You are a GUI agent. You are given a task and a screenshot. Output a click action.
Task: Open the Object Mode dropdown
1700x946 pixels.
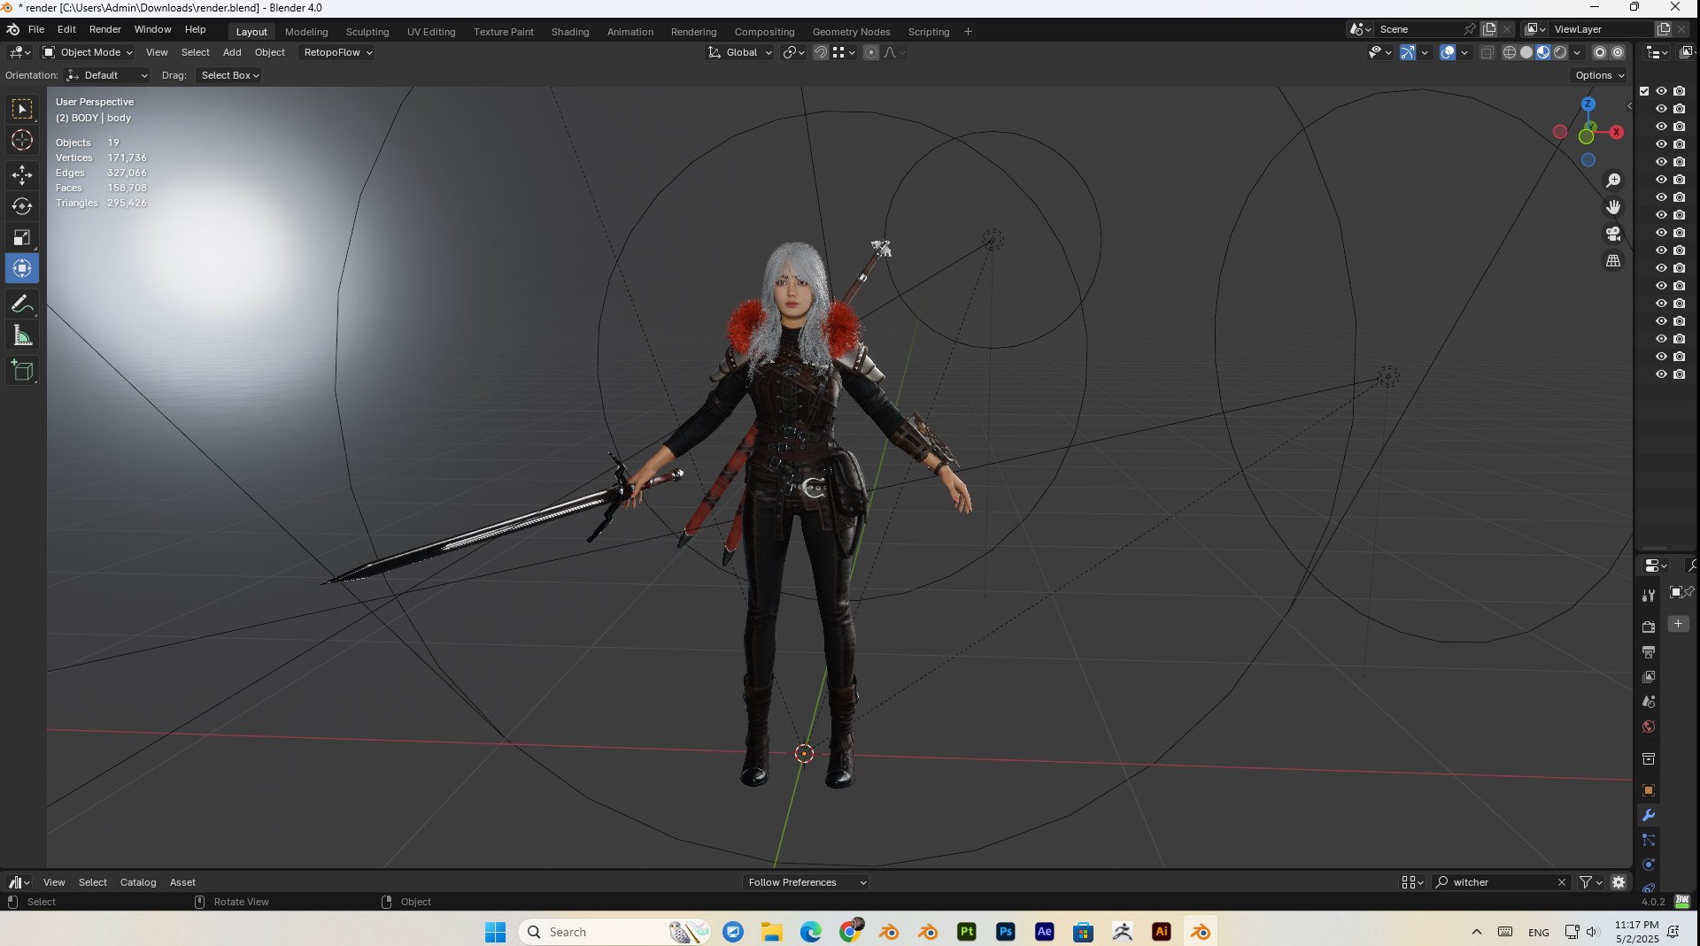tap(88, 53)
